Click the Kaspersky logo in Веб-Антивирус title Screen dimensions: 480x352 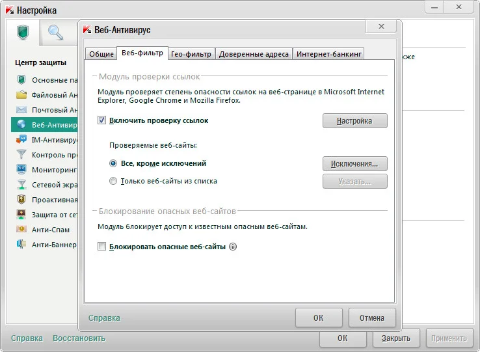(x=87, y=30)
